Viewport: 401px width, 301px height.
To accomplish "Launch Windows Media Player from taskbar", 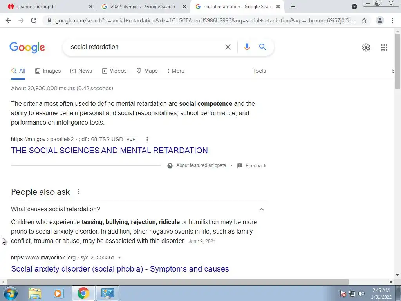I will point(59,294).
